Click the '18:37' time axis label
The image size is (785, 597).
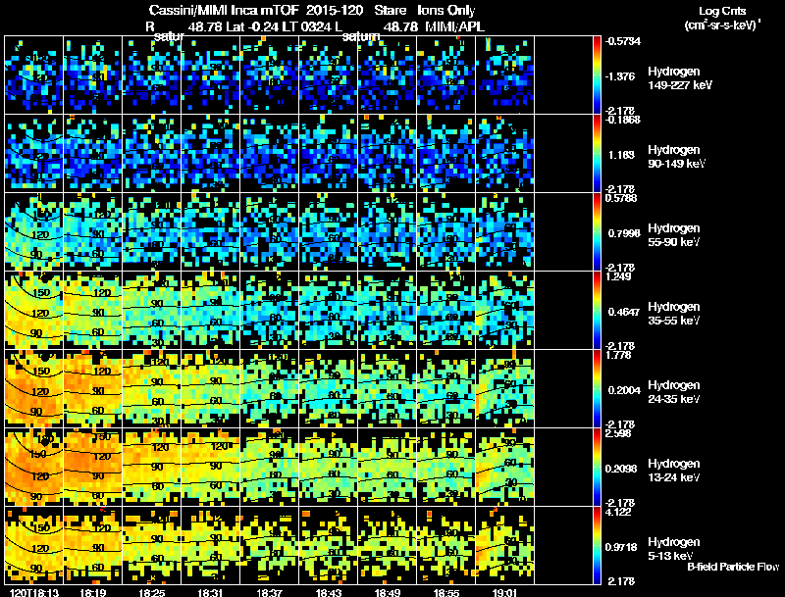point(269,592)
